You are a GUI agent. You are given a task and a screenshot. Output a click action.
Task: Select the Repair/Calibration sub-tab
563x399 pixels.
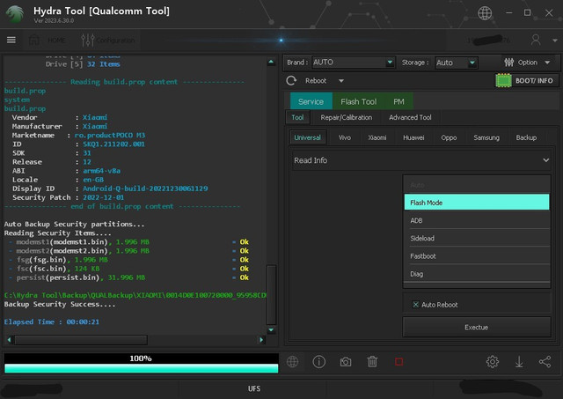(x=346, y=117)
